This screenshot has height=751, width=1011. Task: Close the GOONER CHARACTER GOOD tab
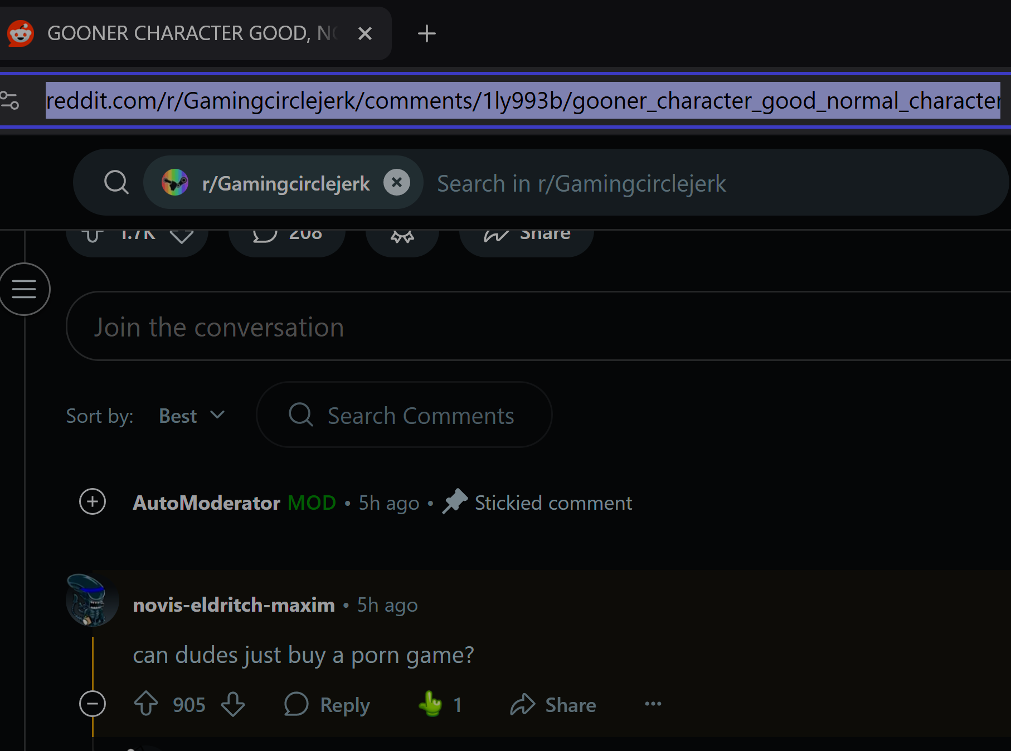(x=365, y=33)
